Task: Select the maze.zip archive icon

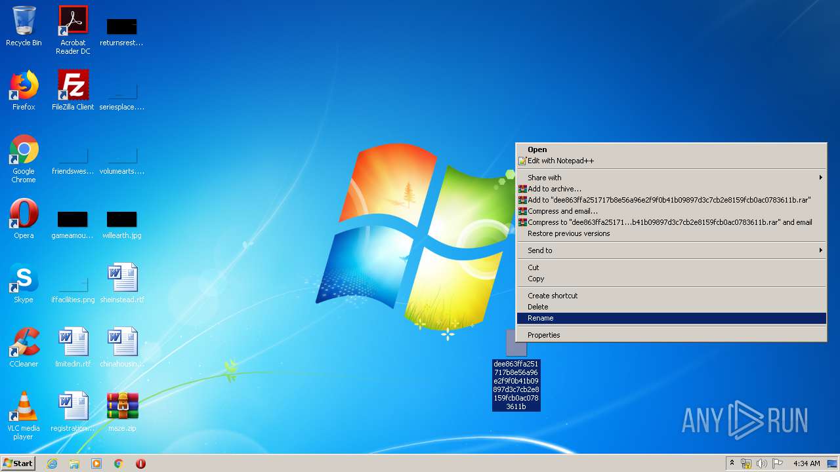Action: [122, 412]
